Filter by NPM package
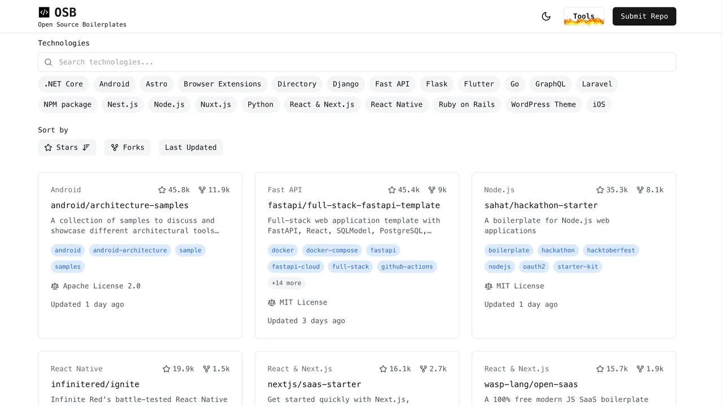Image resolution: width=722 pixels, height=406 pixels. [68, 104]
